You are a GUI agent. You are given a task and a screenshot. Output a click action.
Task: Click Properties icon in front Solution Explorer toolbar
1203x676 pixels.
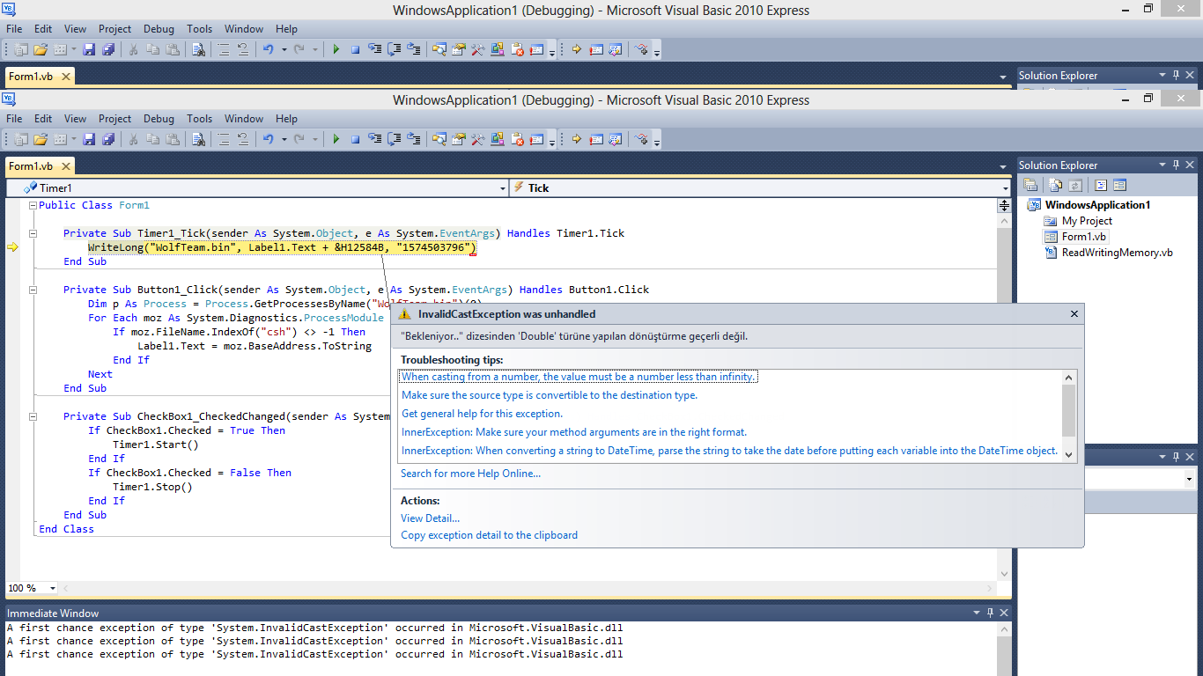click(x=1030, y=185)
